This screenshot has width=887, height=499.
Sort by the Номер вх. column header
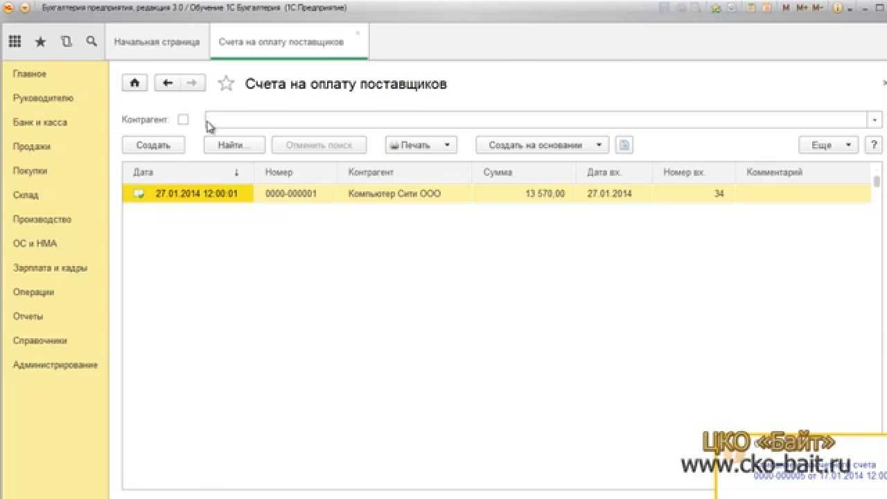(694, 172)
